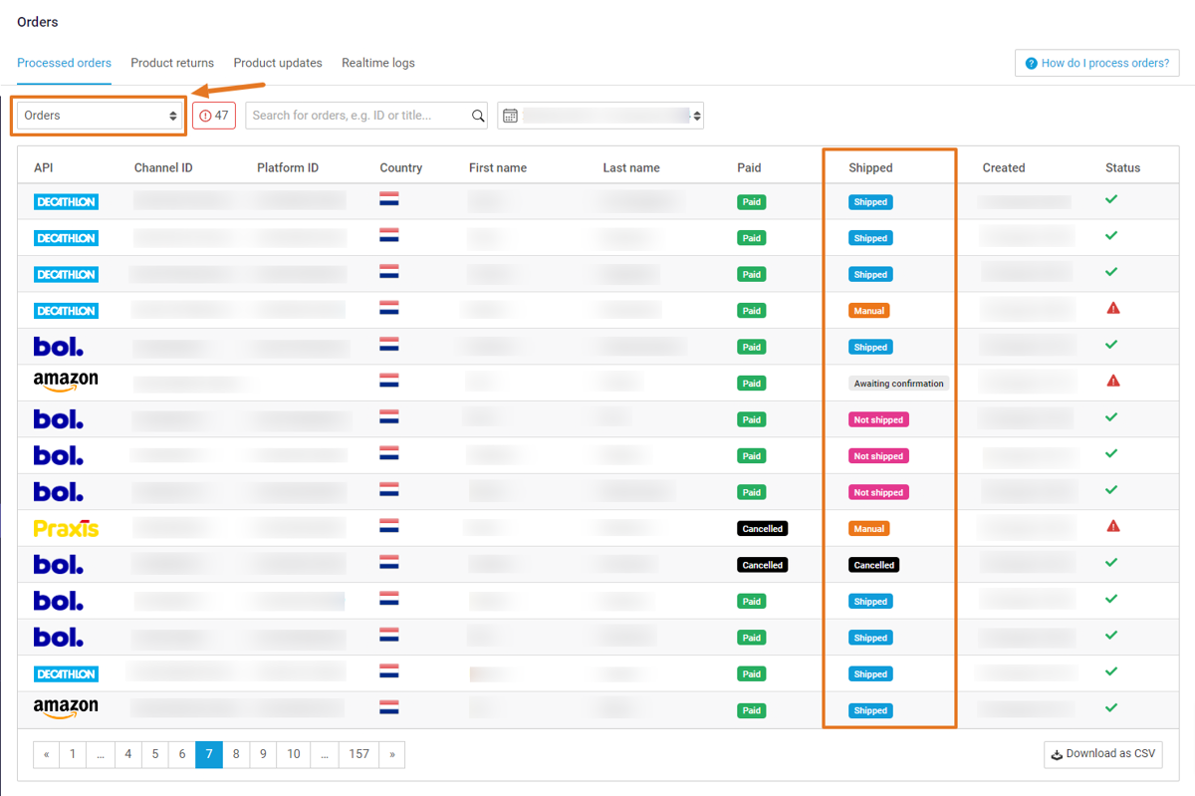Click the calendar icon in date filter
This screenshot has width=1195, height=796.
click(x=510, y=116)
